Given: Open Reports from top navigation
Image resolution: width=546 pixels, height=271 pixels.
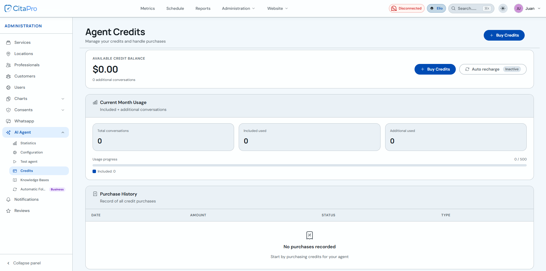Looking at the screenshot, I should coord(203,8).
